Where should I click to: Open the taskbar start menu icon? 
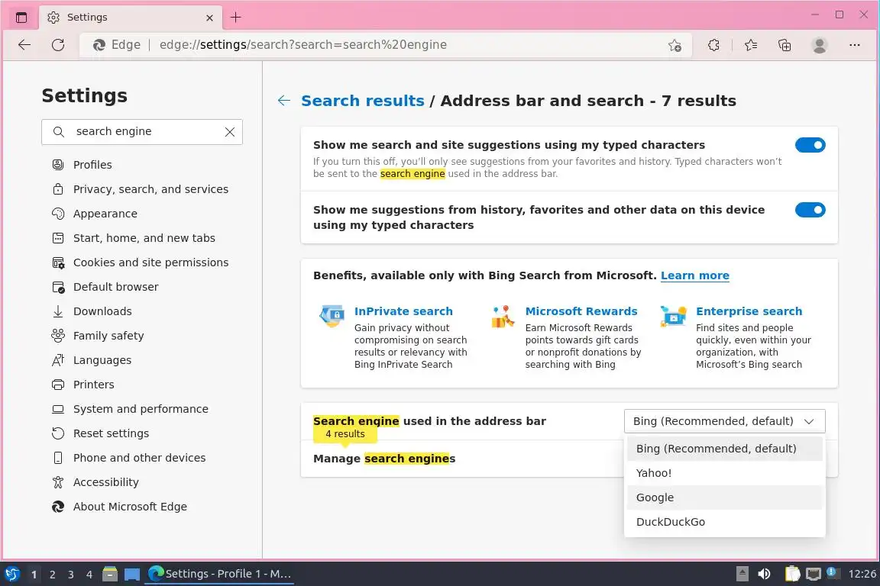click(12, 574)
